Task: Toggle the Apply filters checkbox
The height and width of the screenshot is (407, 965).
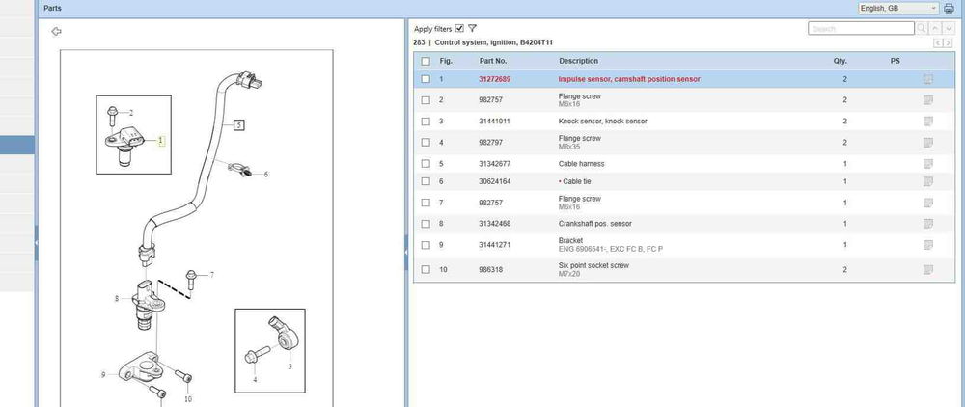Action: 459,28
